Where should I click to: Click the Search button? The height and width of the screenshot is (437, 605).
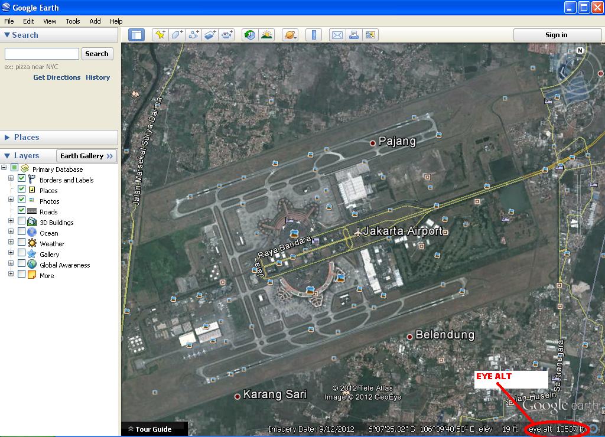point(97,54)
